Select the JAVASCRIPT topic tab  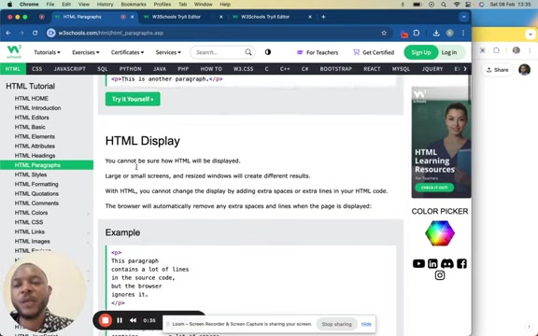70,69
